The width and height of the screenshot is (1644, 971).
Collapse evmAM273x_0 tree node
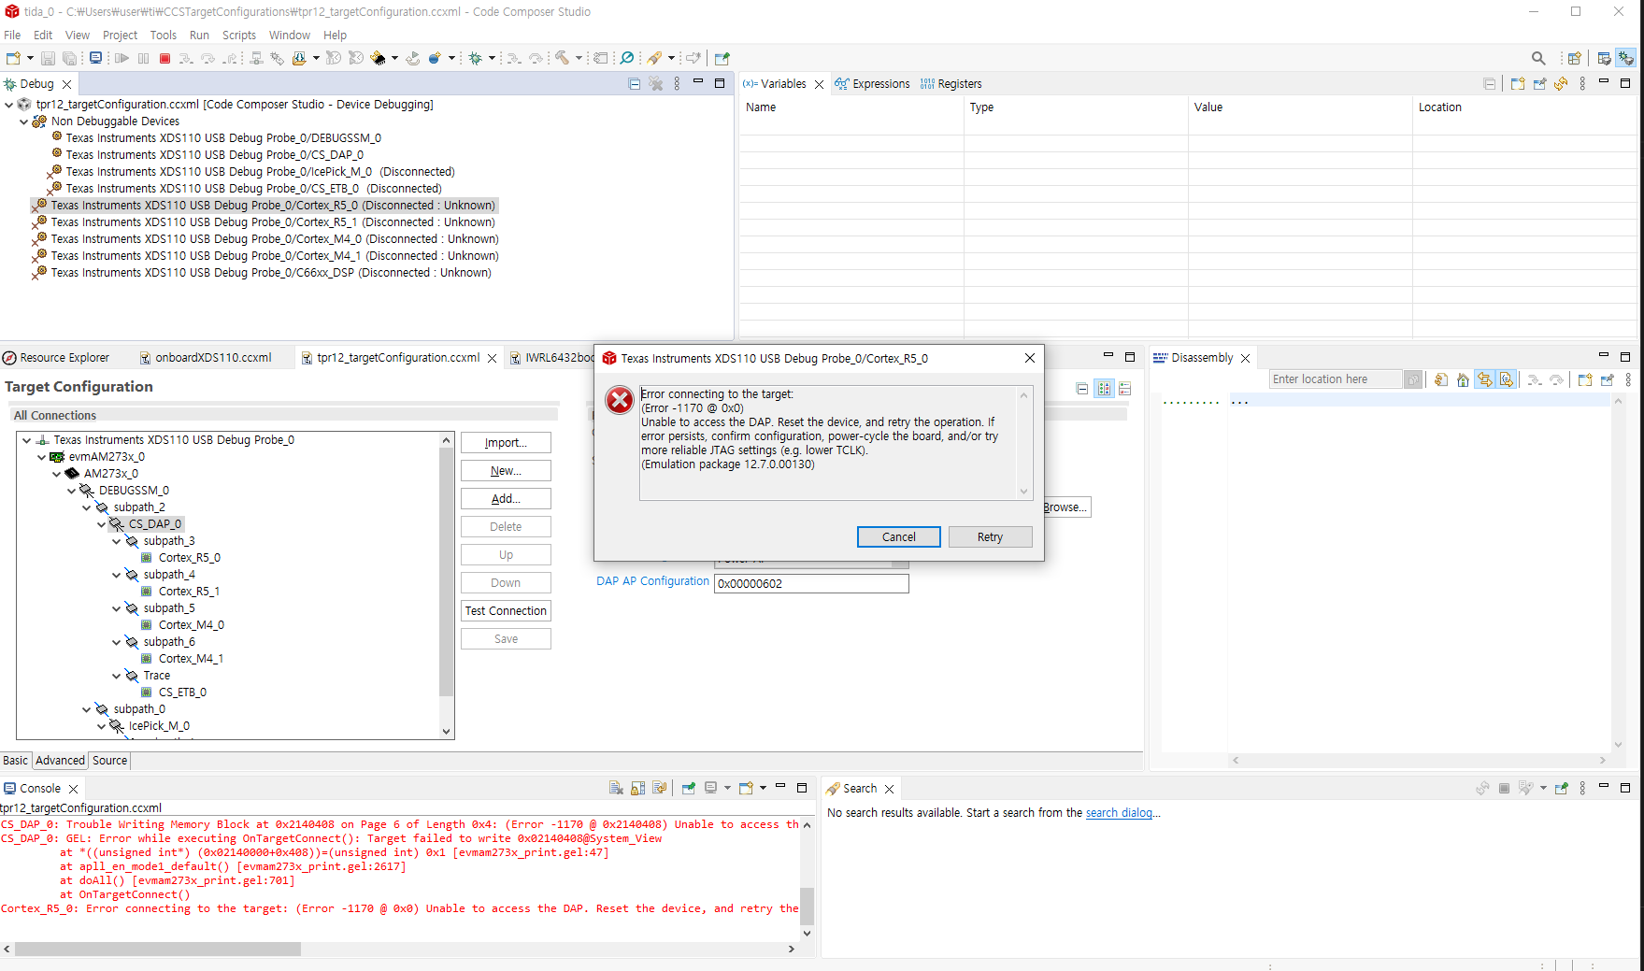pos(42,457)
